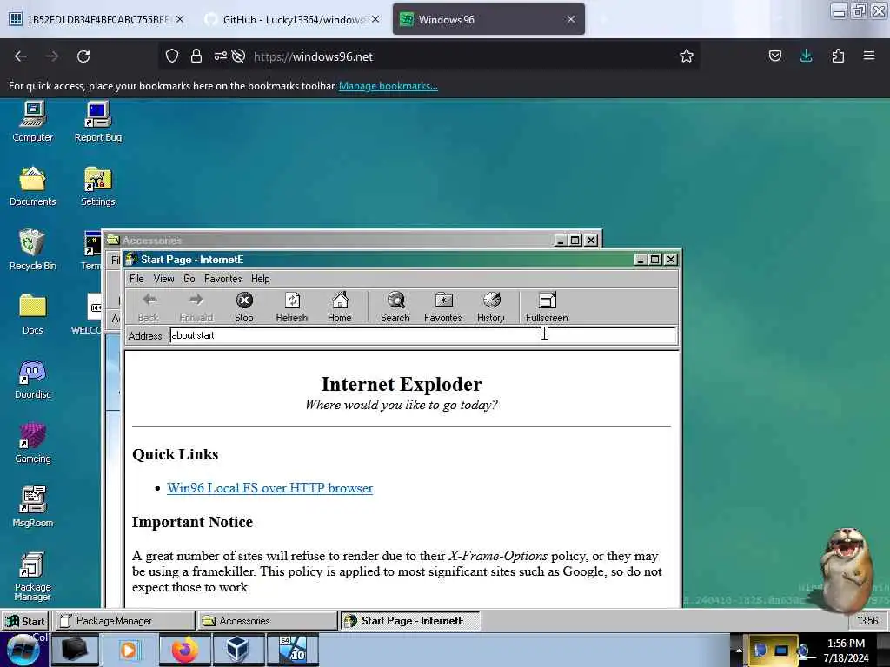Image resolution: width=890 pixels, height=667 pixels.
Task: Click the Windows Start orb
Action: (23, 650)
